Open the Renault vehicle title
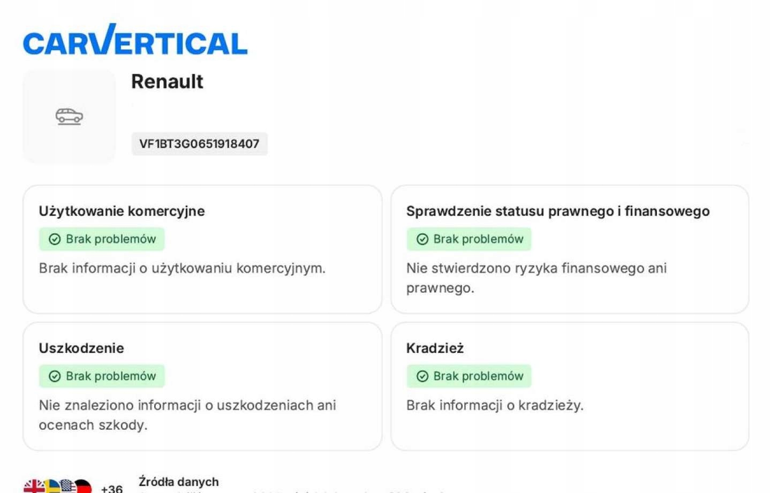 (x=167, y=81)
